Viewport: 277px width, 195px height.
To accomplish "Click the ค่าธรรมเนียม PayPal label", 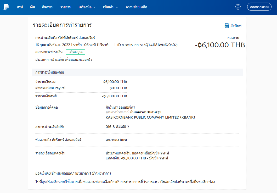I will pyautogui.click(x=50, y=88).
